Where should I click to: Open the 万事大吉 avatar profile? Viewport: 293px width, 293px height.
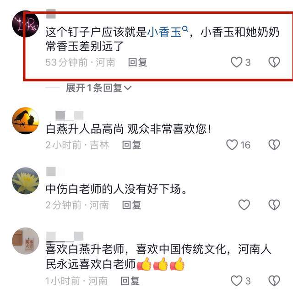pos(26,241)
